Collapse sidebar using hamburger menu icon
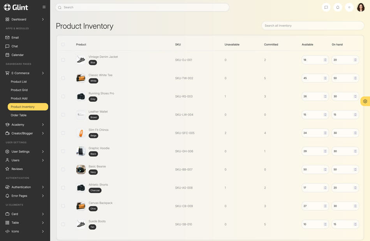The height and width of the screenshot is (241, 370). 44,7
